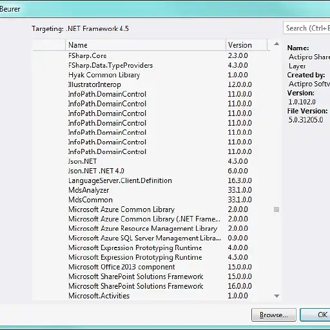Click the 6.0.0.0 version cell
The width and height of the screenshot is (330, 330).
click(x=238, y=171)
